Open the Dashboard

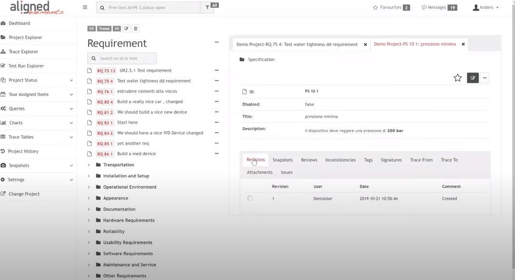click(x=19, y=23)
